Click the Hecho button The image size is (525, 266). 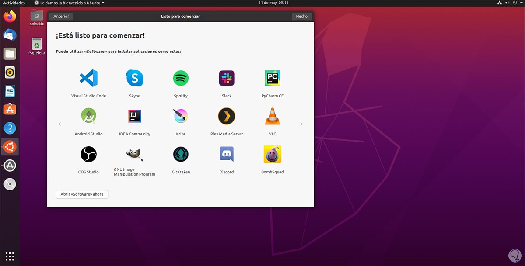(301, 16)
